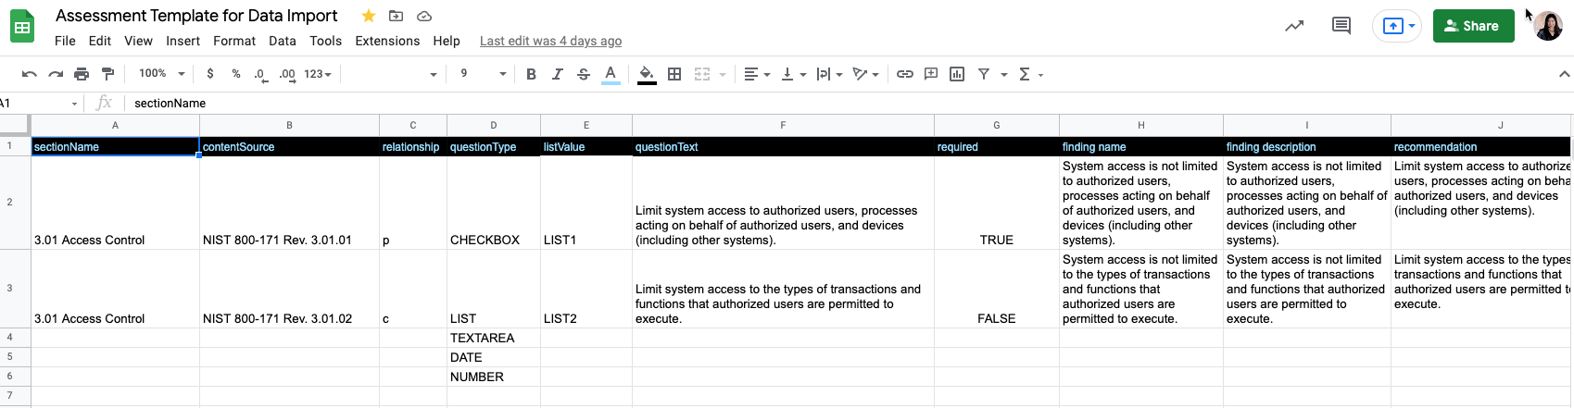Open the more number formats 123 menu
The width and height of the screenshot is (1574, 408).
point(318,74)
